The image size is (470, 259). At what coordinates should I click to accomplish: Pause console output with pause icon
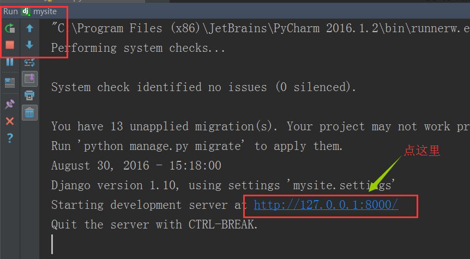point(10,62)
